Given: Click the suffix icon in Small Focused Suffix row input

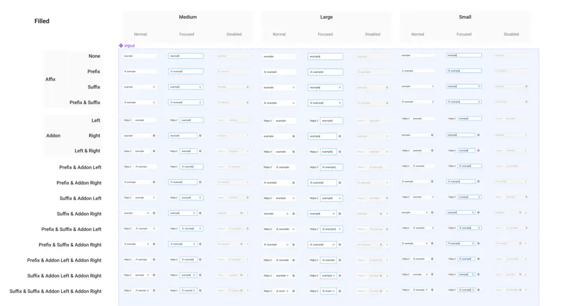Looking at the screenshot, I should click(x=479, y=86).
